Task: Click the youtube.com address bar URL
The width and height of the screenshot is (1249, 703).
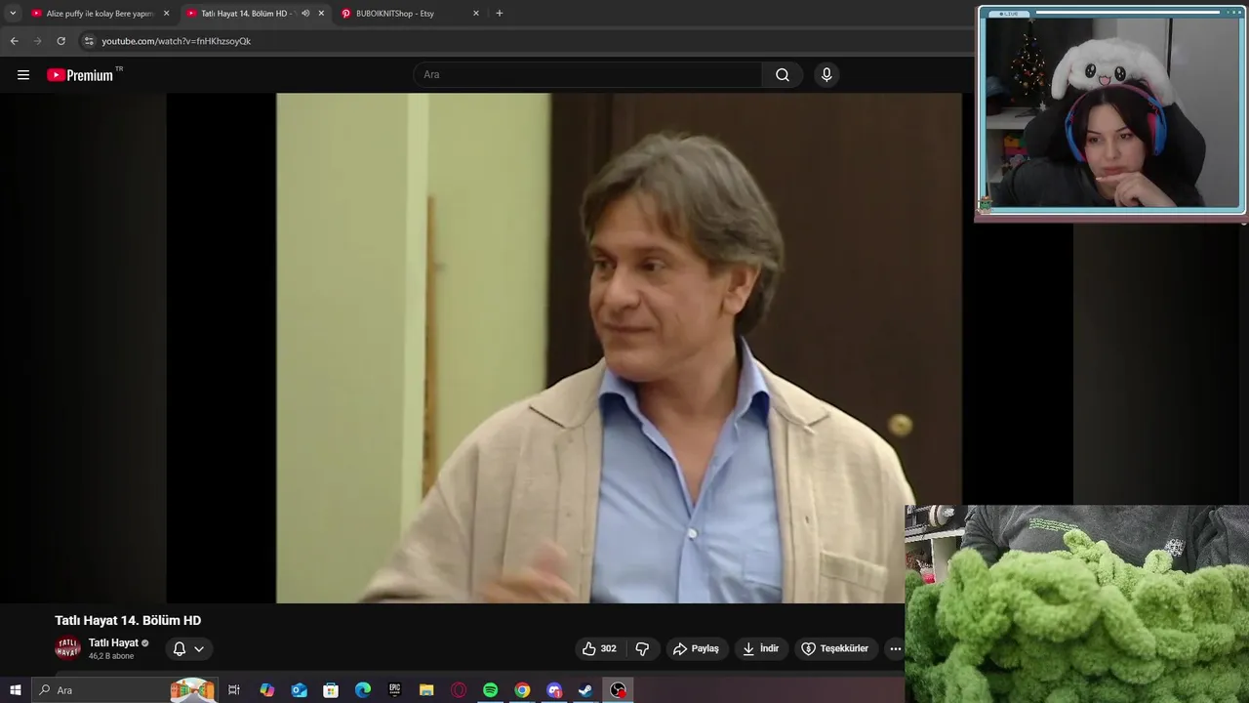Action: click(177, 41)
